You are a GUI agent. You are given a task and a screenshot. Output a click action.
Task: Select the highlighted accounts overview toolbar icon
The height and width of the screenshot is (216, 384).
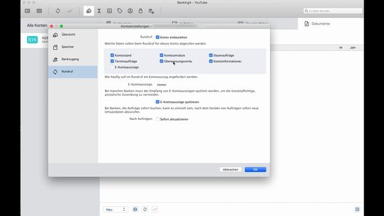pos(89,11)
